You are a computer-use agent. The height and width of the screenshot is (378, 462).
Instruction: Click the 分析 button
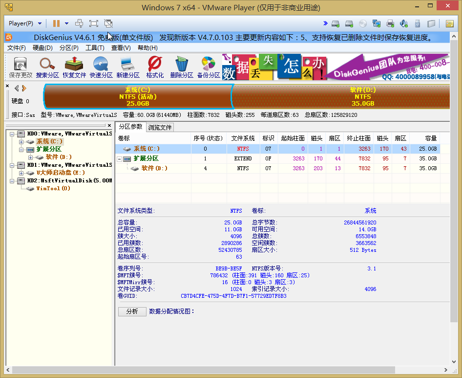pyautogui.click(x=132, y=311)
